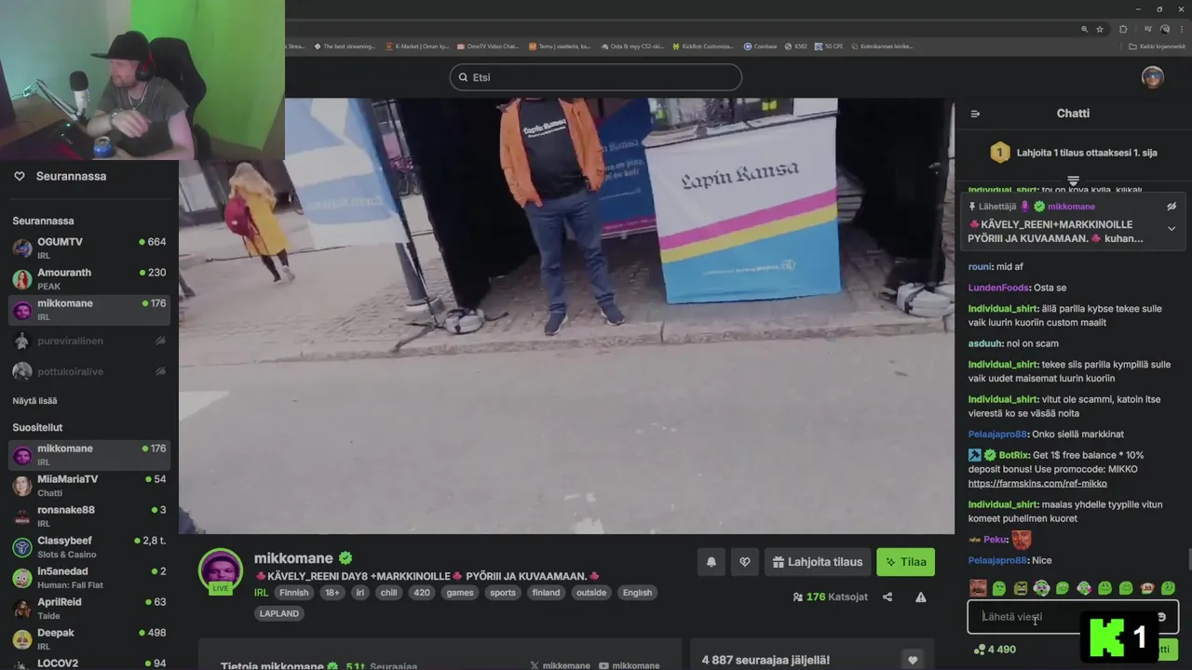Share the stream via share icon

tap(887, 597)
